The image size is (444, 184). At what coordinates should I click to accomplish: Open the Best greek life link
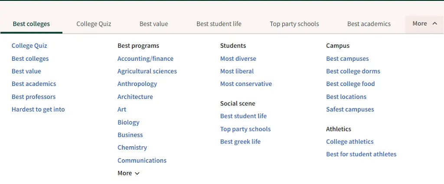(240, 141)
